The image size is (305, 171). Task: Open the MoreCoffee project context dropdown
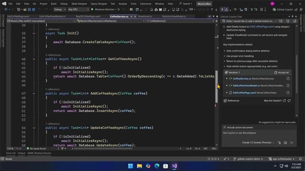(x=41, y=21)
